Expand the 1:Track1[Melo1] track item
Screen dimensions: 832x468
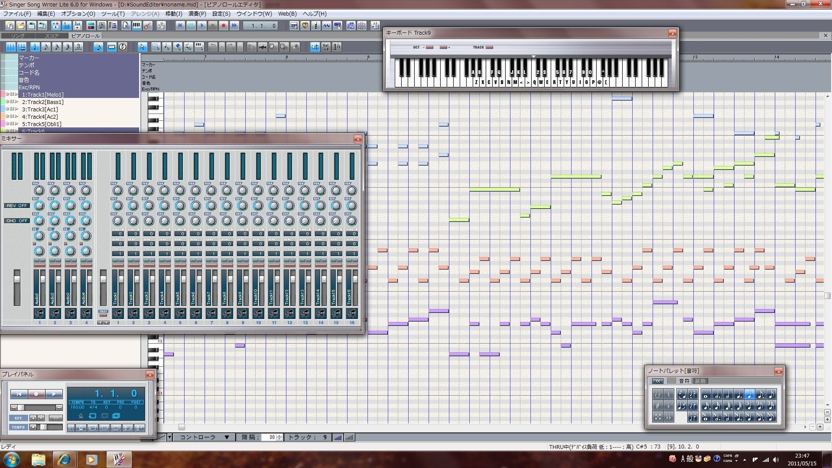point(16,94)
